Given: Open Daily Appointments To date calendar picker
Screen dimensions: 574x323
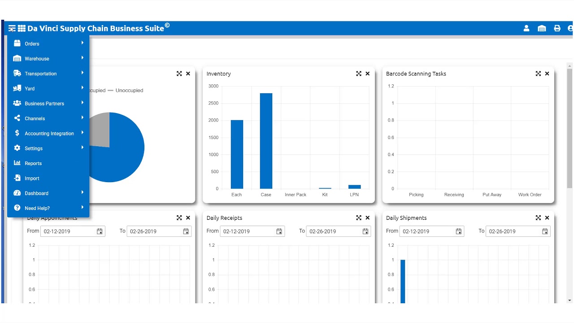Looking at the screenshot, I should tap(186, 231).
